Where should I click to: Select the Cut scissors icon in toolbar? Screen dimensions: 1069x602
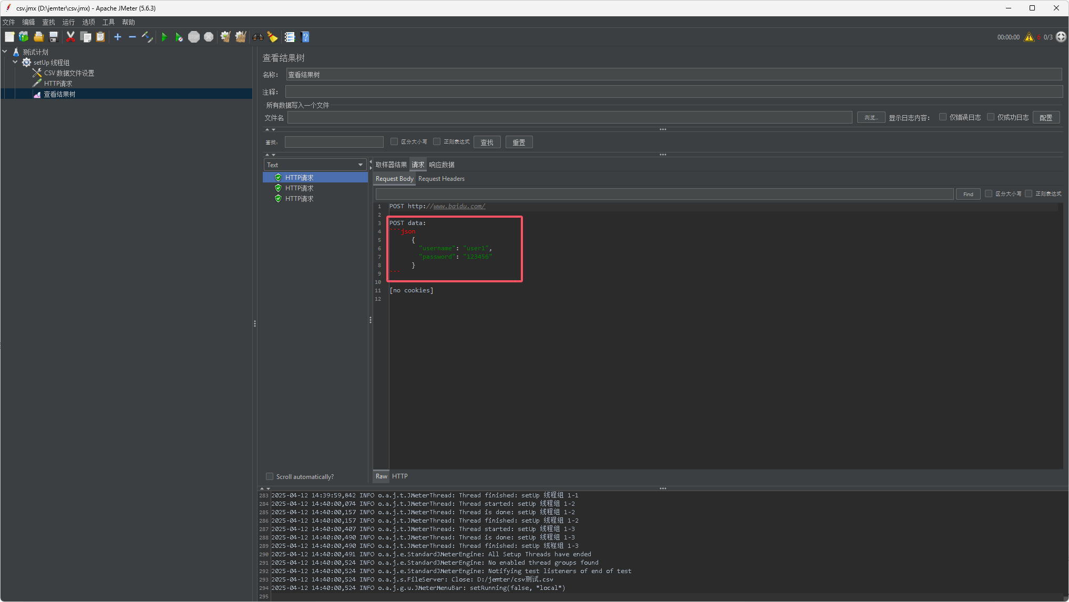point(71,37)
